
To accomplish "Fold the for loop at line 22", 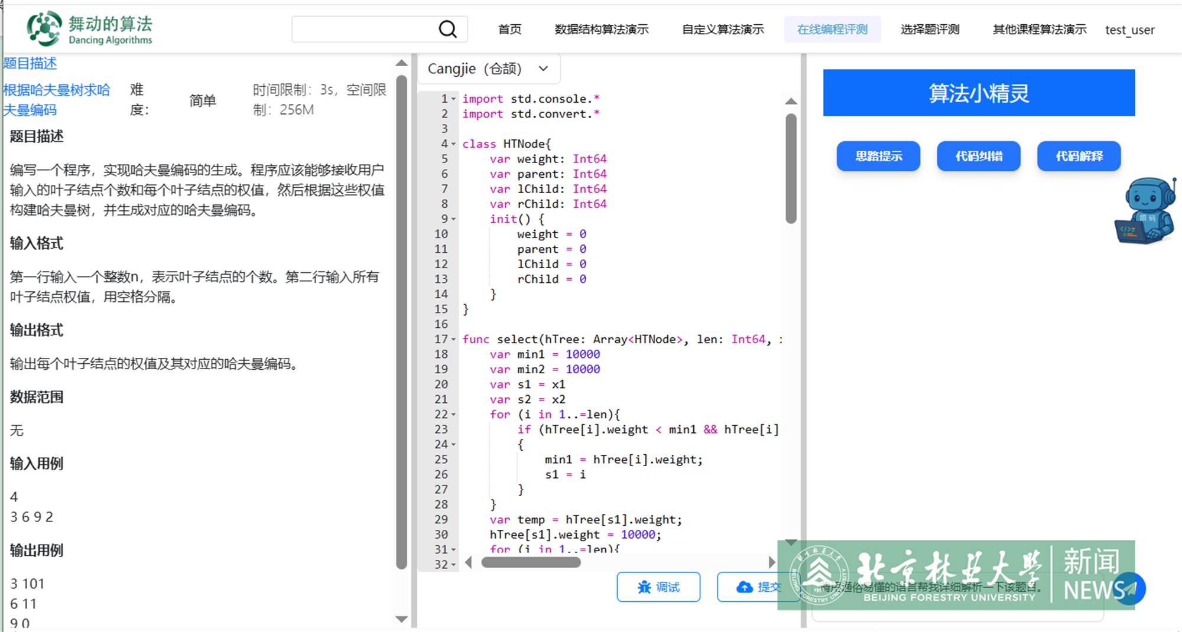I will [x=453, y=415].
